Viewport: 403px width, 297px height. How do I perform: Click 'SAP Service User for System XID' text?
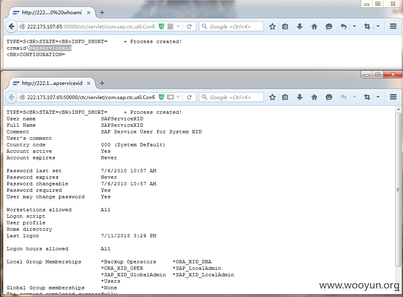click(x=151, y=132)
